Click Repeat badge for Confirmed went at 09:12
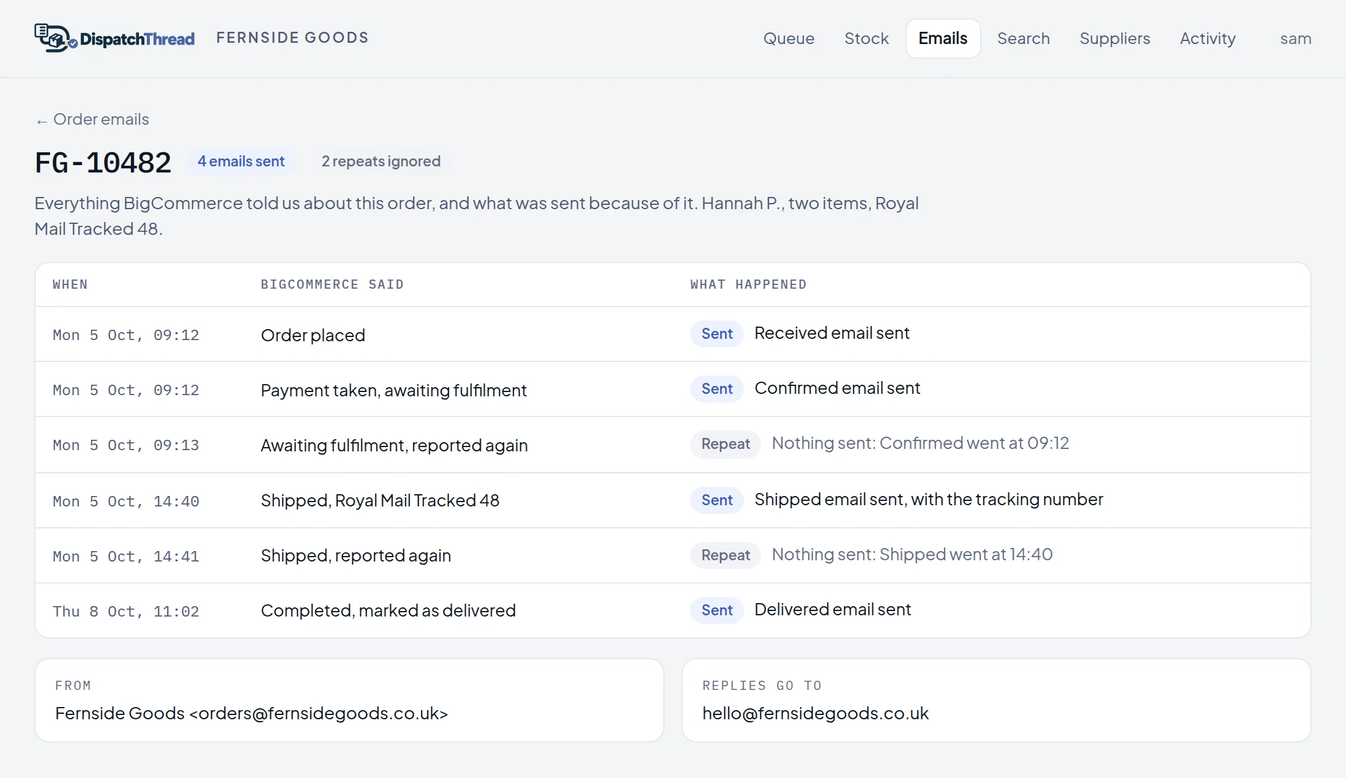This screenshot has width=1346, height=778. [x=725, y=444]
